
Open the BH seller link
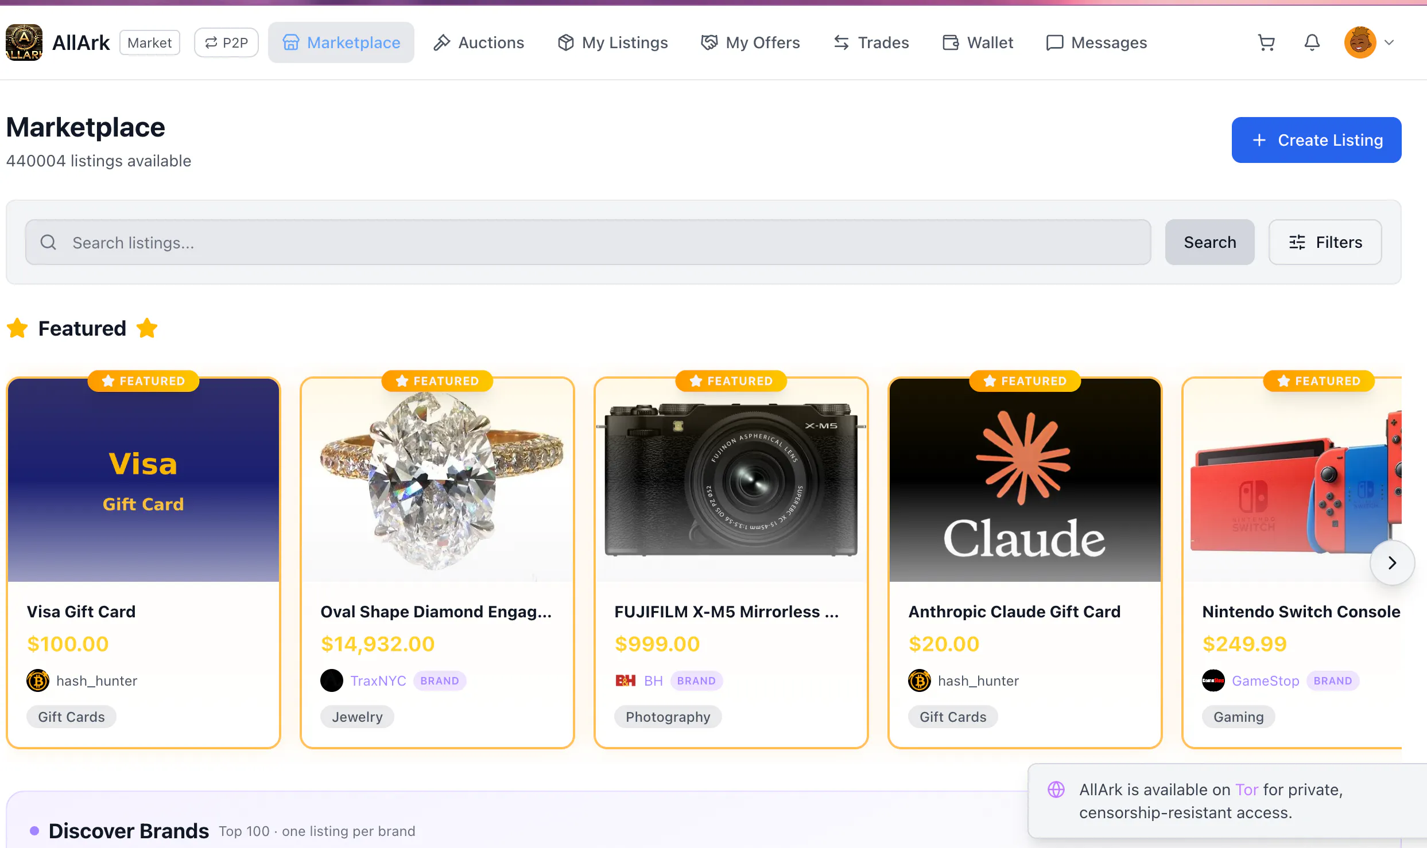click(653, 680)
